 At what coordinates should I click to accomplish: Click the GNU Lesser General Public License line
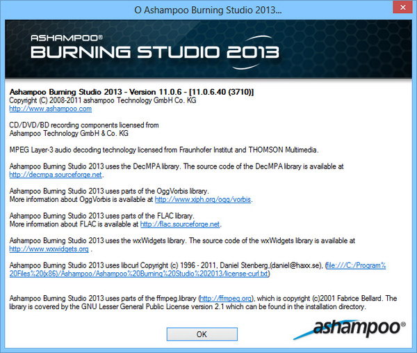pos(188,306)
